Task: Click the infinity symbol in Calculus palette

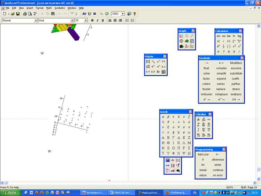Action: click(208, 119)
